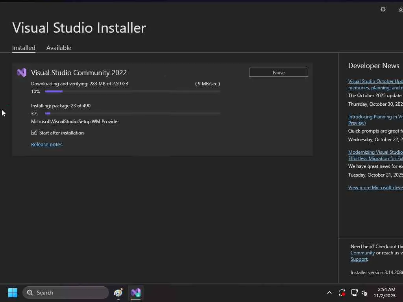This screenshot has height=302, width=403.
Task: Open Introducing Planning in Visual Studio link
Action: [375, 120]
